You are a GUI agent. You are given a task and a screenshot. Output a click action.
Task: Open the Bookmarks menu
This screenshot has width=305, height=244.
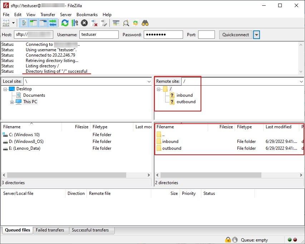(x=87, y=15)
